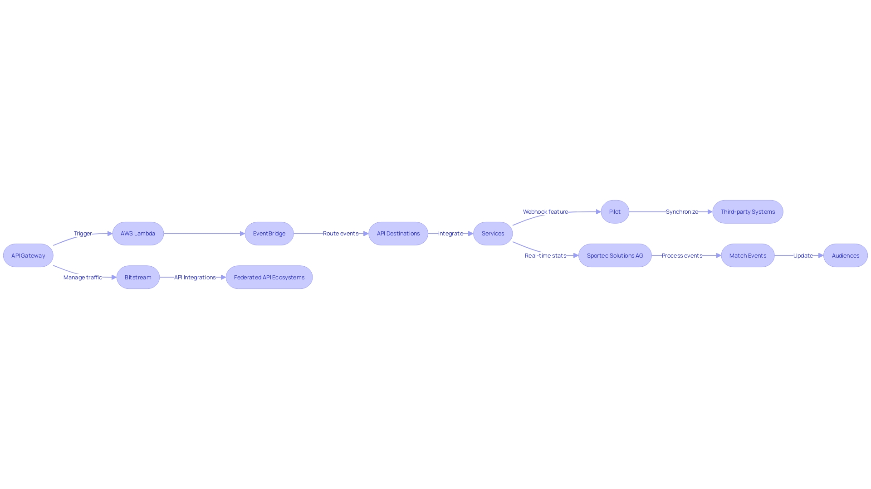Toggle visibility of Federated API Ecosystems node

[x=269, y=277]
